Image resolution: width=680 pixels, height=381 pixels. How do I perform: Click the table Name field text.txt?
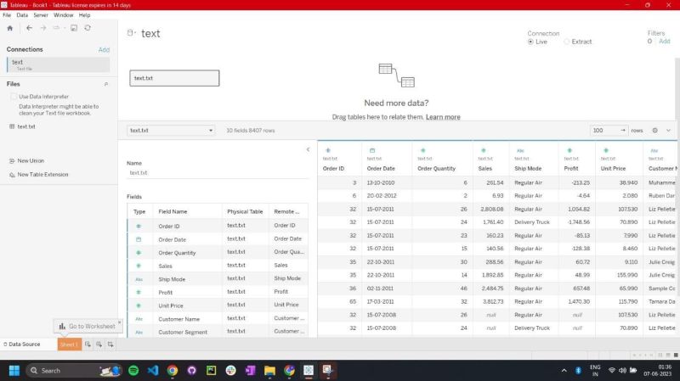(218, 173)
